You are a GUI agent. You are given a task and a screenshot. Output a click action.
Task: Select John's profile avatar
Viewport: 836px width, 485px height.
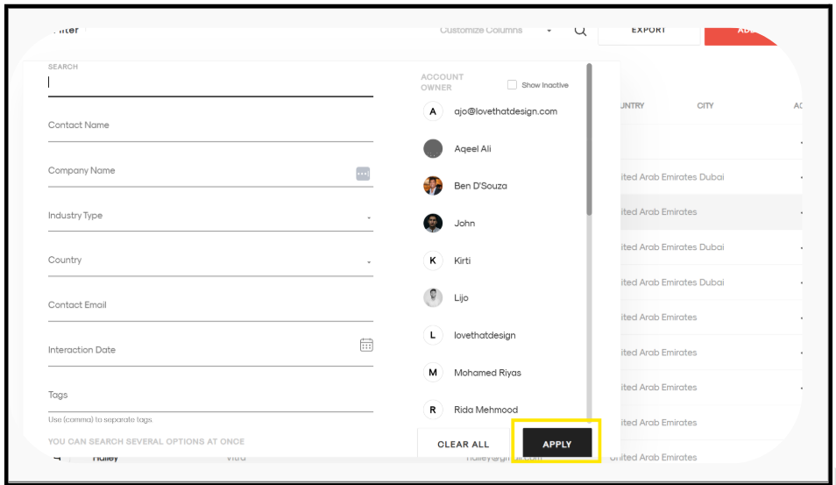(433, 224)
